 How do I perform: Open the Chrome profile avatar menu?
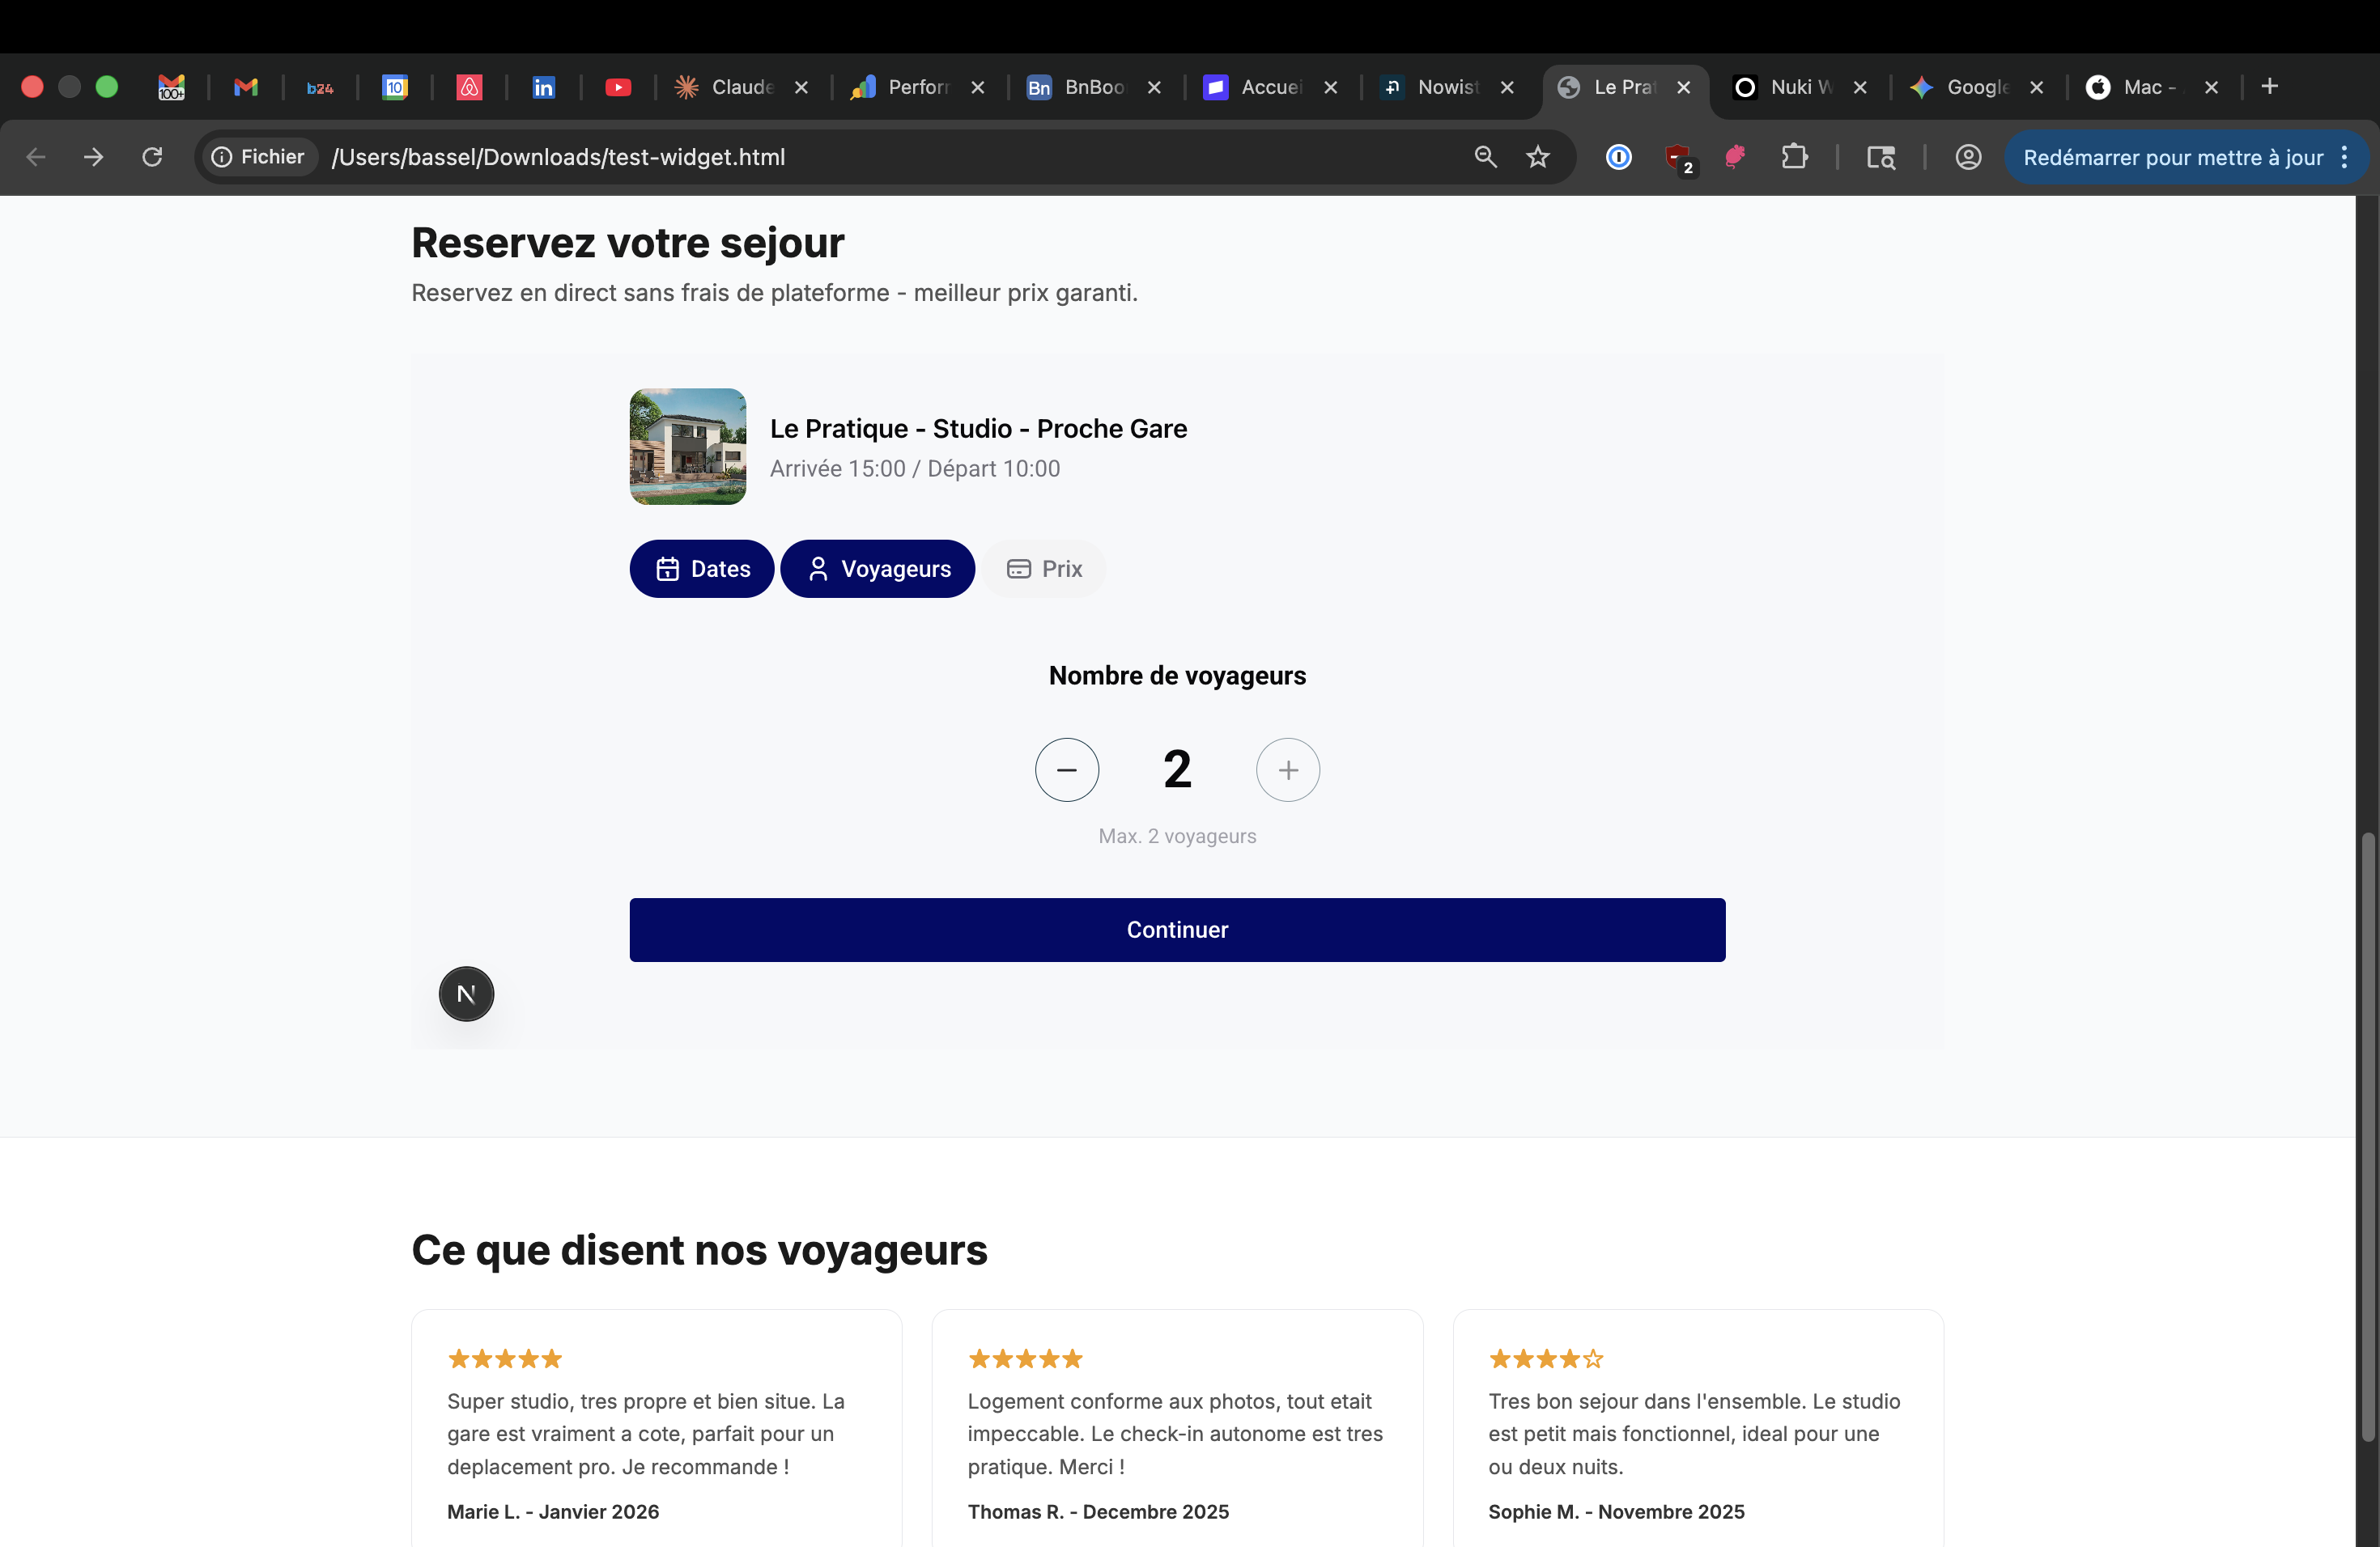tap(1968, 157)
